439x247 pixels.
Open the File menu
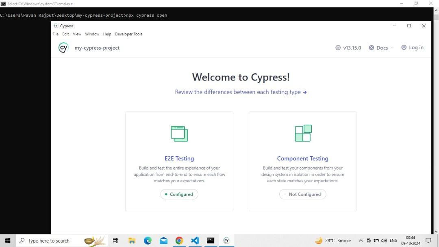56,34
